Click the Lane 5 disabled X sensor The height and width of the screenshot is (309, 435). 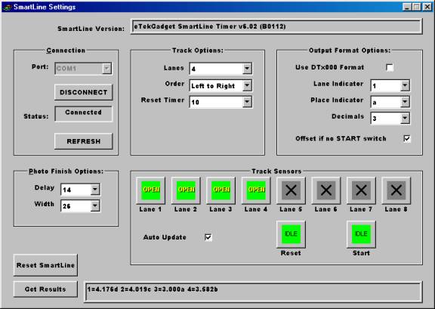point(291,190)
